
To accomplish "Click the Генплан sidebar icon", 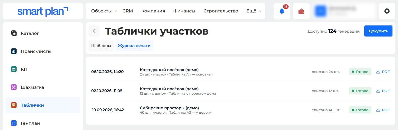I will [14, 123].
